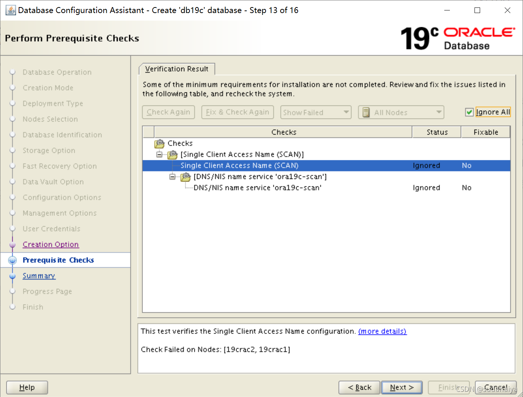This screenshot has width=523, height=397.
Task: Click the Checks root gear folder icon
Action: pyautogui.click(x=159, y=144)
